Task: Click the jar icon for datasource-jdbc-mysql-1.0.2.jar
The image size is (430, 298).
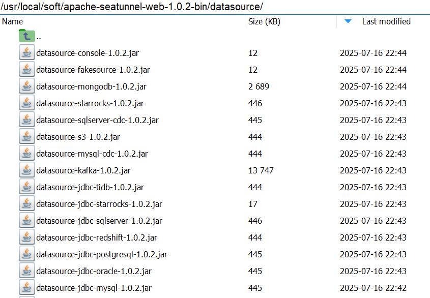Action: pyautogui.click(x=27, y=287)
